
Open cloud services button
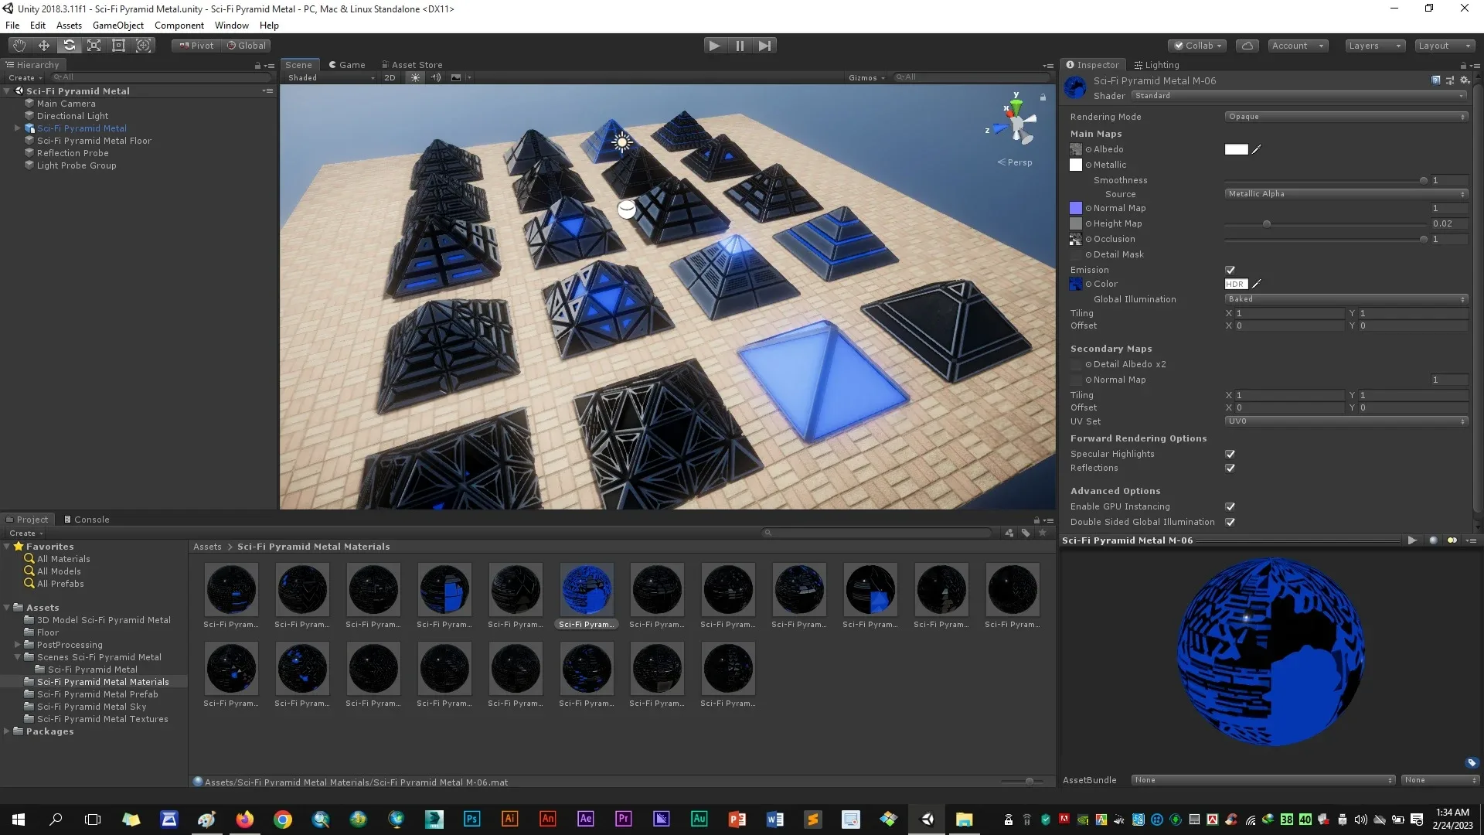1247,46
